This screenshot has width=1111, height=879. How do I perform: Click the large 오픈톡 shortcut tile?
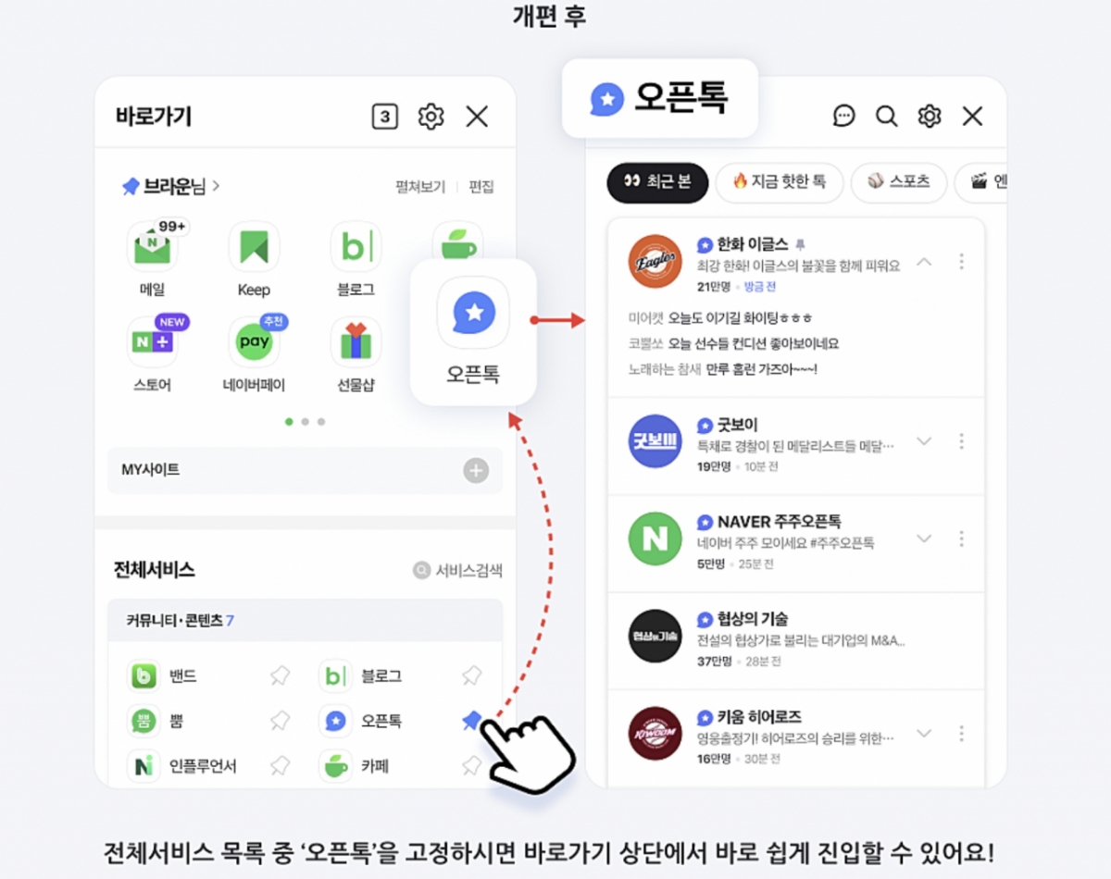click(473, 331)
